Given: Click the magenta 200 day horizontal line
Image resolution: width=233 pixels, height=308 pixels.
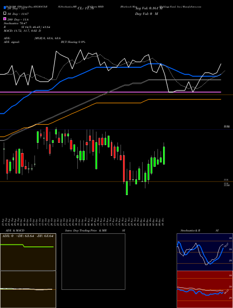Looking at the screenshot, I should [x=110, y=92].
